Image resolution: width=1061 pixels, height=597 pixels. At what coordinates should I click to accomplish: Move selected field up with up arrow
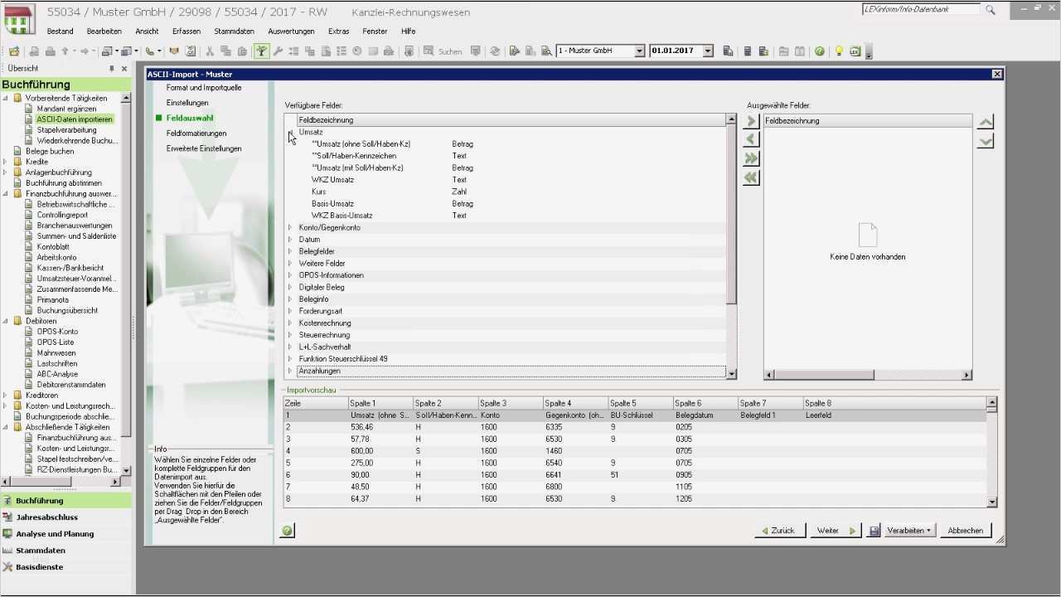[985, 122]
